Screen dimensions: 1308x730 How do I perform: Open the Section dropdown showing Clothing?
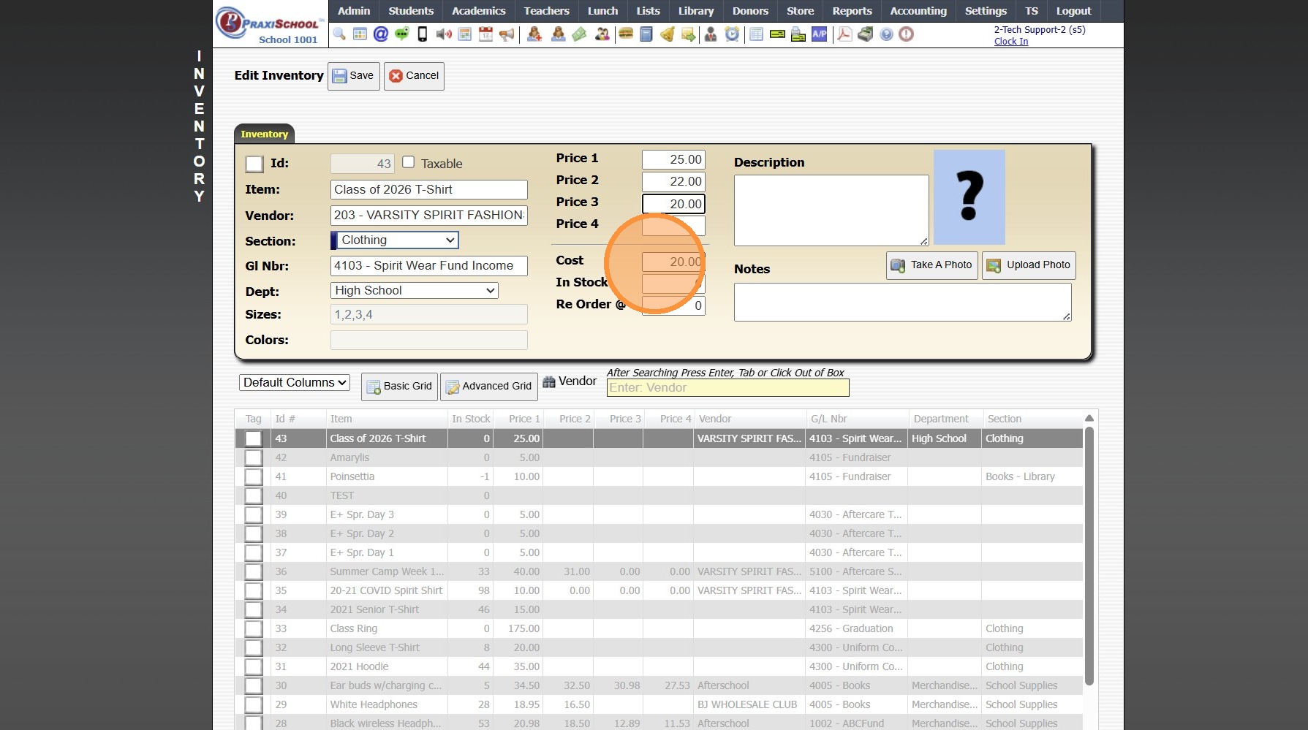(396, 240)
